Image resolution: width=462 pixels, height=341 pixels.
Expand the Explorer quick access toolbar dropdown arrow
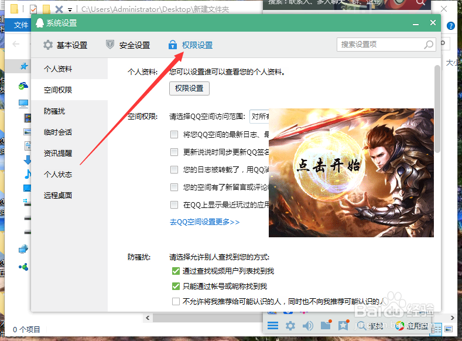point(70,10)
